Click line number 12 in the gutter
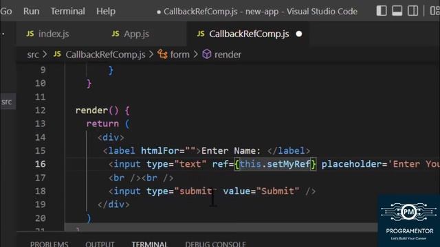 pos(40,110)
